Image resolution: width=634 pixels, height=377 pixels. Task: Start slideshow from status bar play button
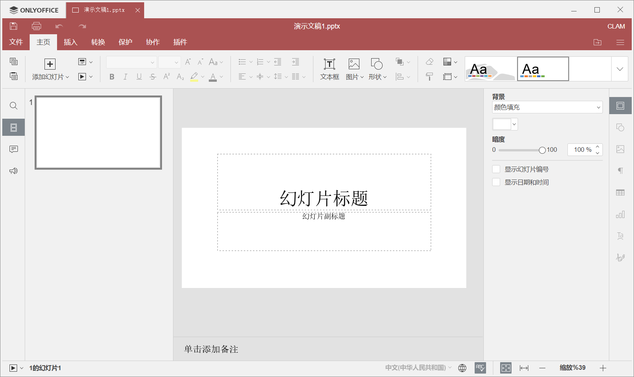(14, 368)
